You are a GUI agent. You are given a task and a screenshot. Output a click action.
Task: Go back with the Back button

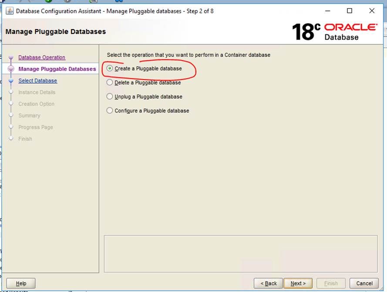click(x=269, y=283)
